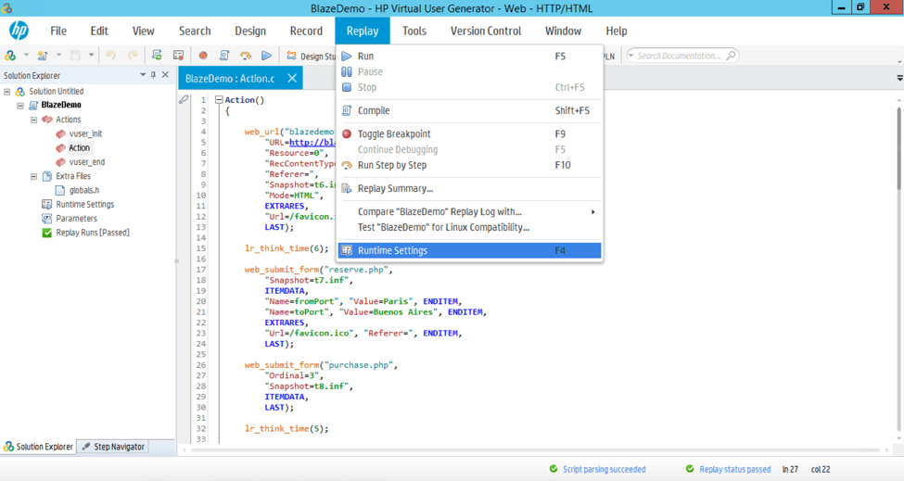Switch to the Step Navigator tab
Screen dimensions: 904x481
(x=113, y=447)
